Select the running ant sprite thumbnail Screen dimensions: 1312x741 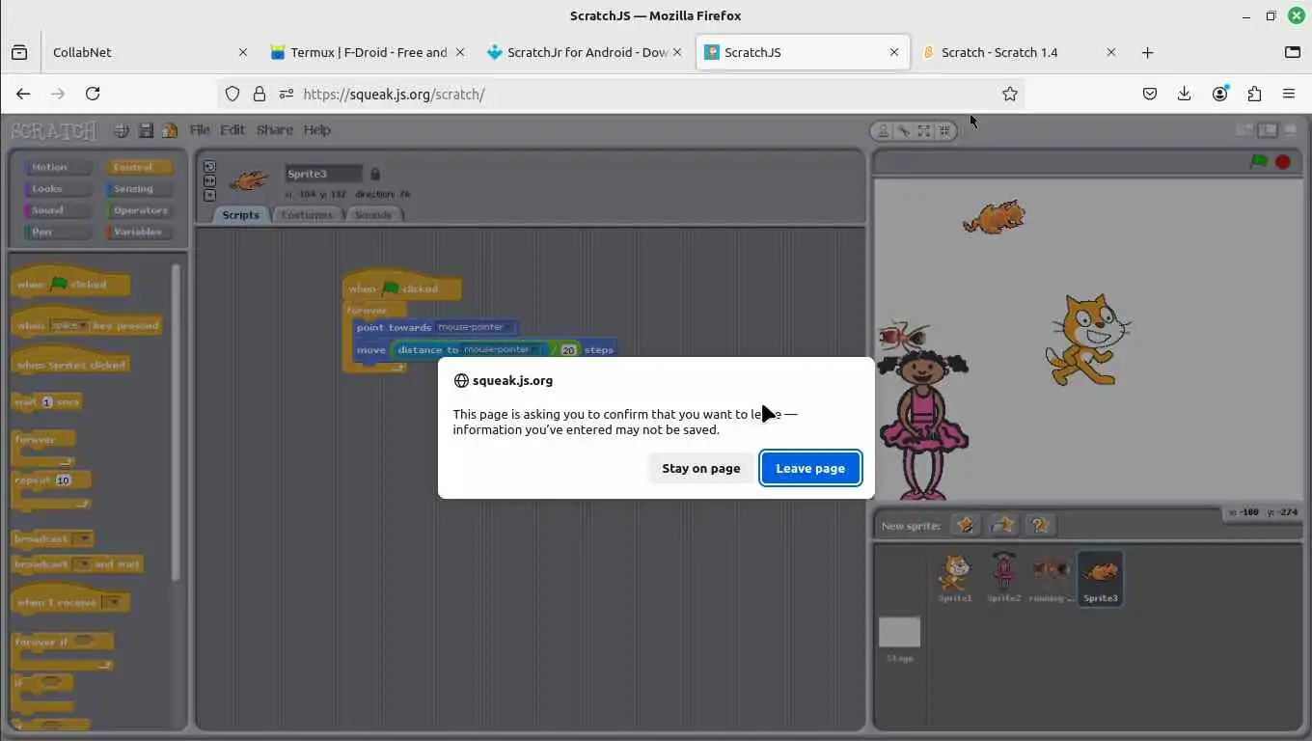(1052, 577)
